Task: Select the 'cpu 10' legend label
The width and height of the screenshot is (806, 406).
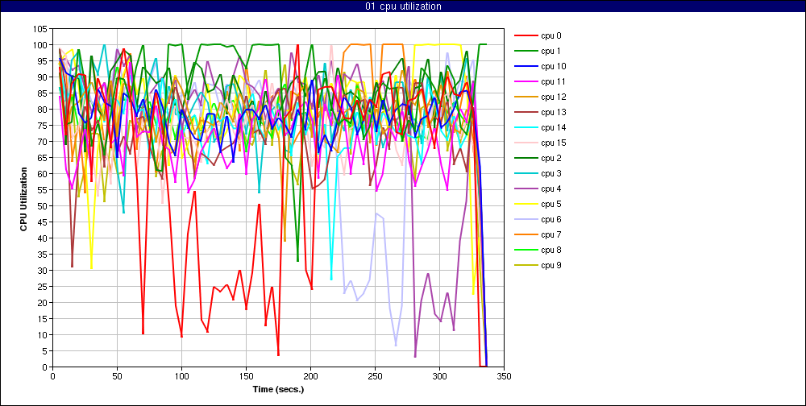Action: (553, 66)
